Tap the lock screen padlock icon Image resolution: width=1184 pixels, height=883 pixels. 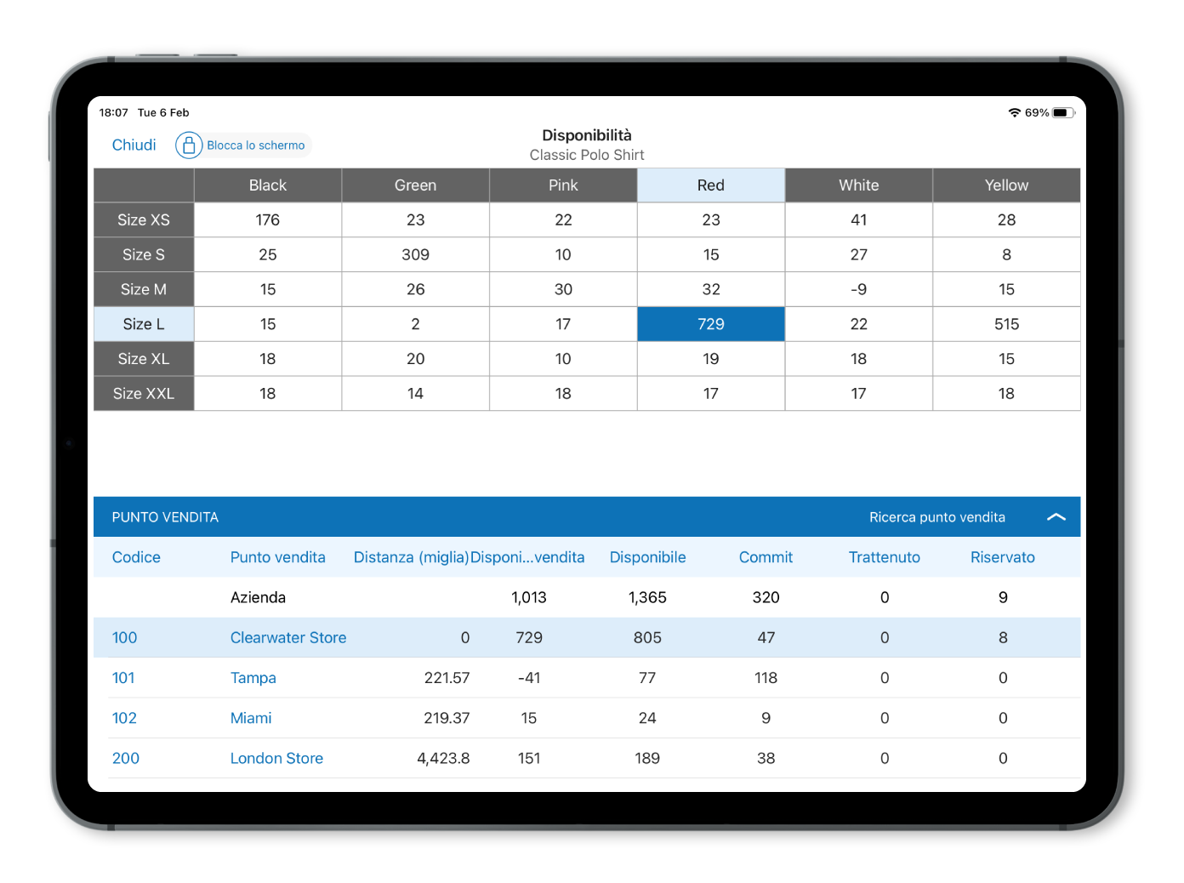(189, 145)
